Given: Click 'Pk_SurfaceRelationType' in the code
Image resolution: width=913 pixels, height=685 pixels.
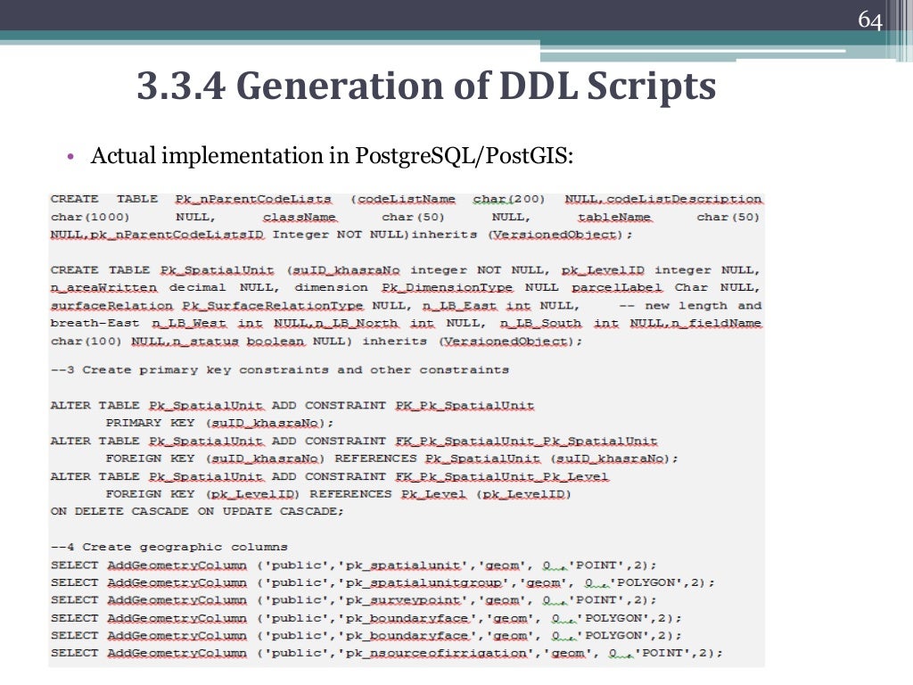Looking at the screenshot, I should (x=273, y=306).
